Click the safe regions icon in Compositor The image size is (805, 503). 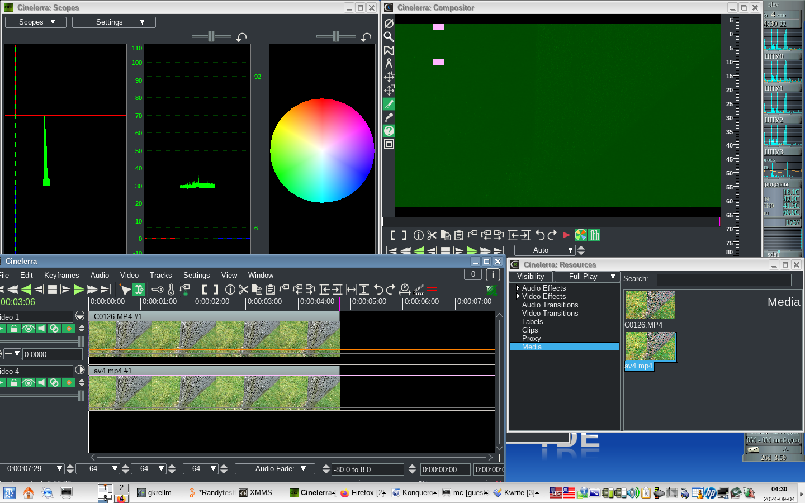(x=389, y=144)
